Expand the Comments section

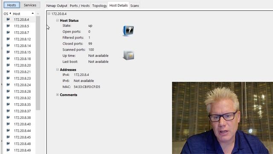58,95
